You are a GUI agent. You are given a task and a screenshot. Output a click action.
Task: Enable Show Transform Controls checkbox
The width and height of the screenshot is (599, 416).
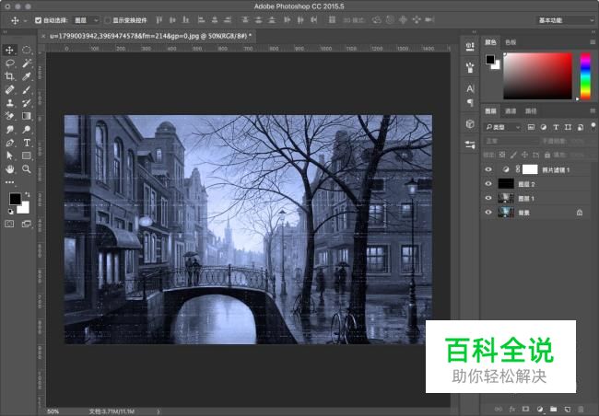pos(108,20)
